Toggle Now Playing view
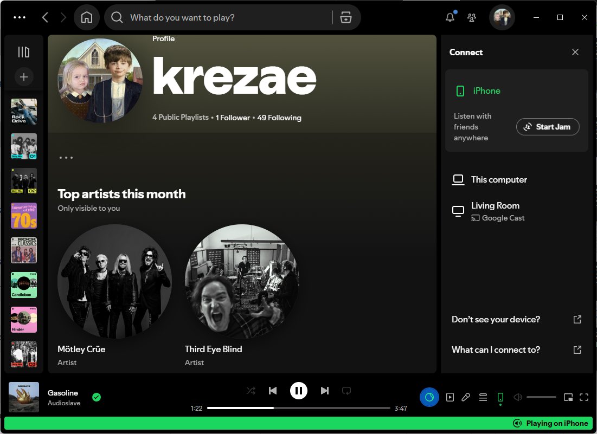 click(450, 398)
